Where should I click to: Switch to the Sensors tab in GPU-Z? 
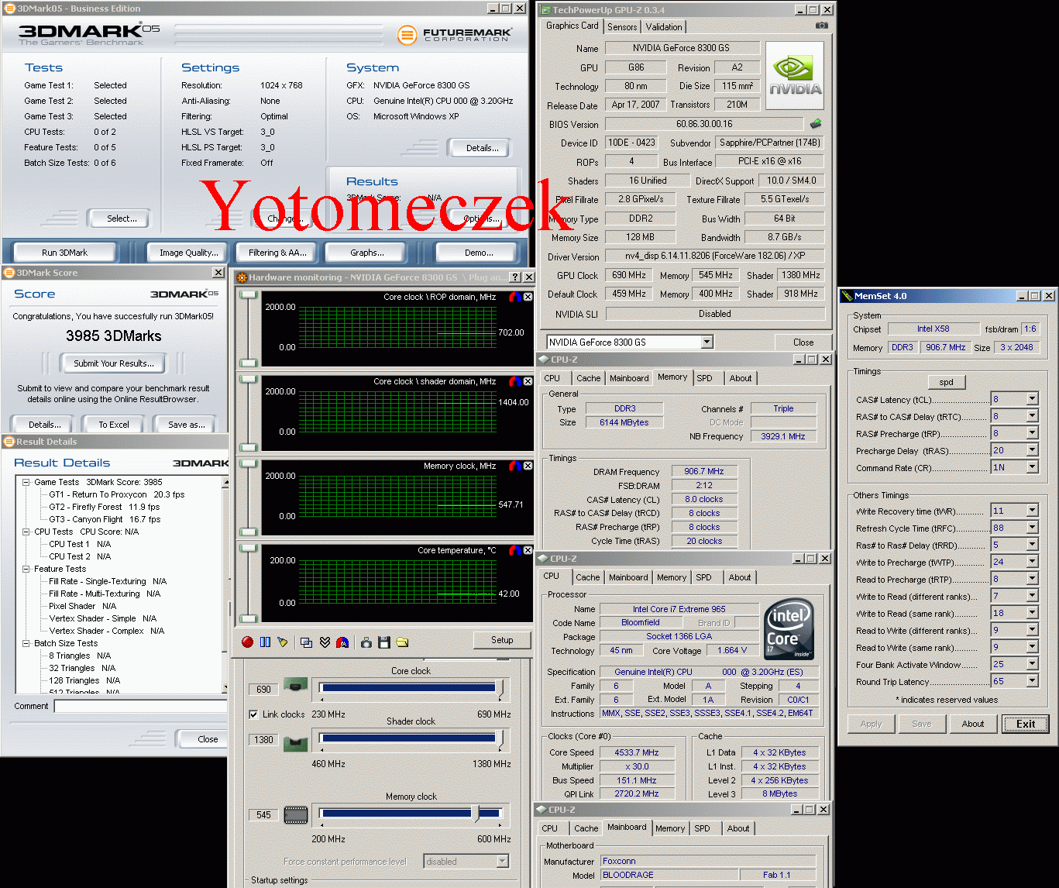point(622,27)
